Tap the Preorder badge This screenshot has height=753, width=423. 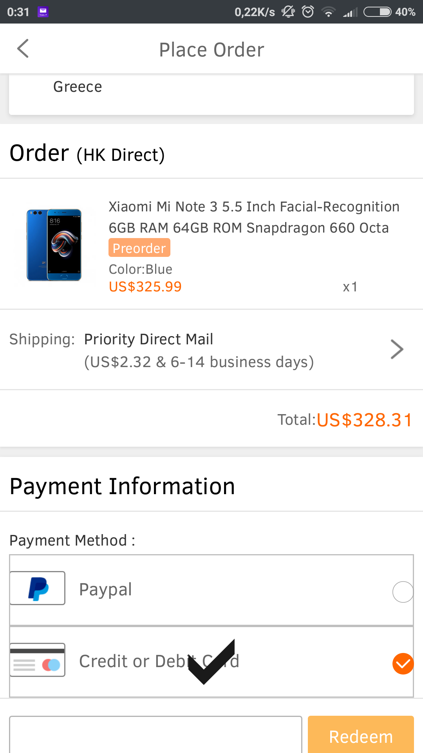(139, 248)
